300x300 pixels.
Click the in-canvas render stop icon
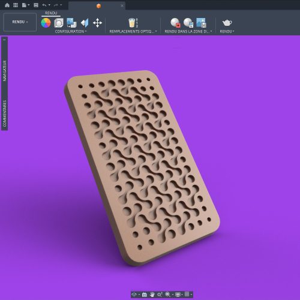coord(175,23)
